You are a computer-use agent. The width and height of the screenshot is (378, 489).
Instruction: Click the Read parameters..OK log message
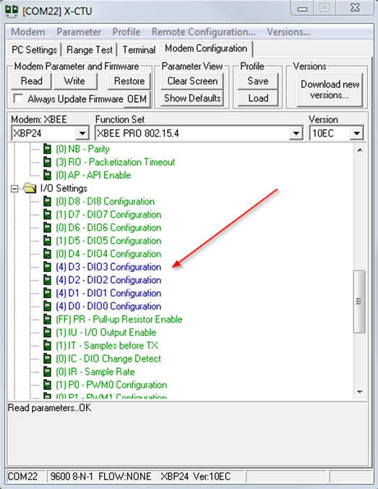pos(50,408)
